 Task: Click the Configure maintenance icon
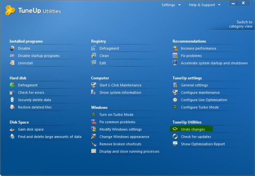pyautogui.click(x=175, y=92)
